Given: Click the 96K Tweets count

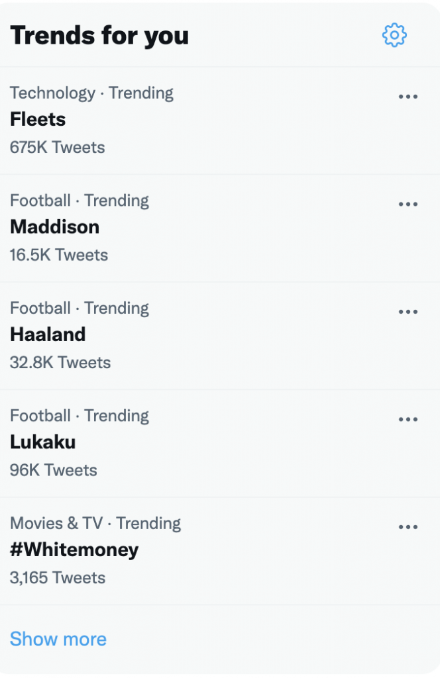Looking at the screenshot, I should pyautogui.click(x=53, y=470).
